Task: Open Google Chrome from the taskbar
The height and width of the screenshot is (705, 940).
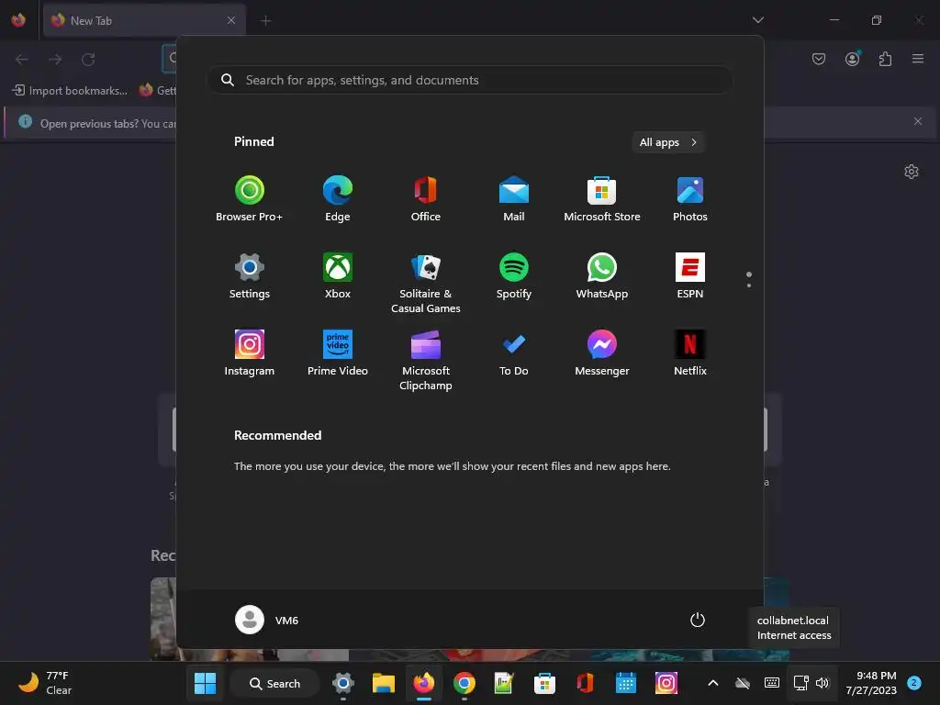Action: (464, 683)
